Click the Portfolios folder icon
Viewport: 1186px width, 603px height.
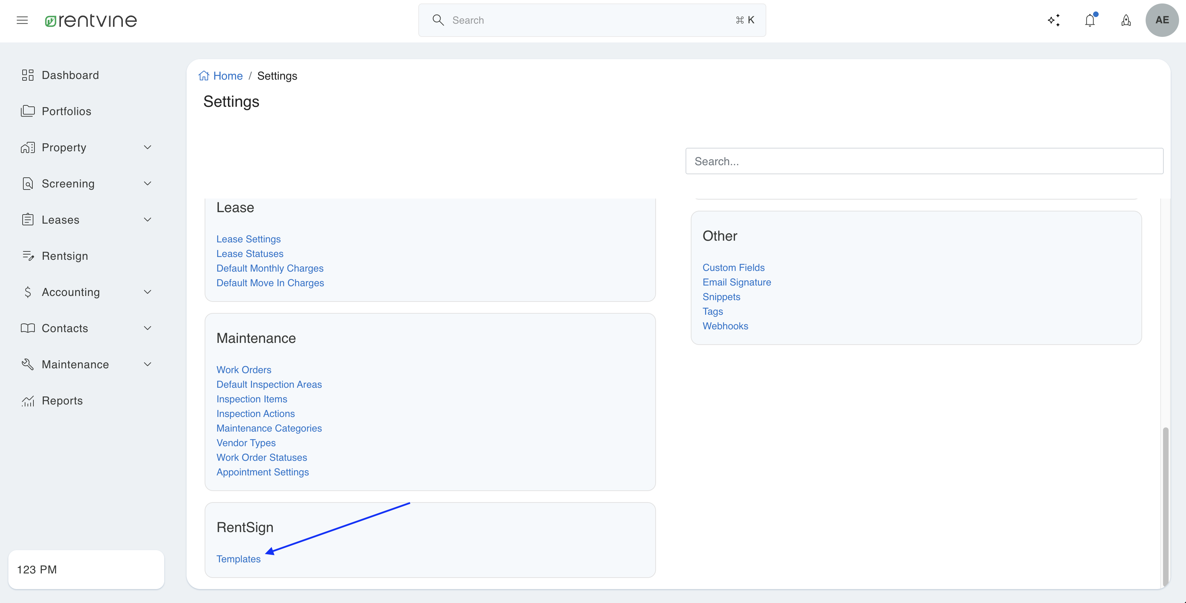tap(27, 111)
